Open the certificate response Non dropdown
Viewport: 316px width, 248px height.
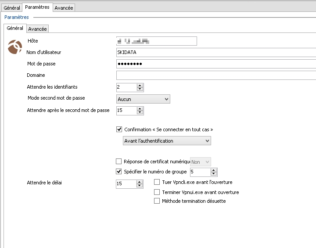click(x=201, y=162)
